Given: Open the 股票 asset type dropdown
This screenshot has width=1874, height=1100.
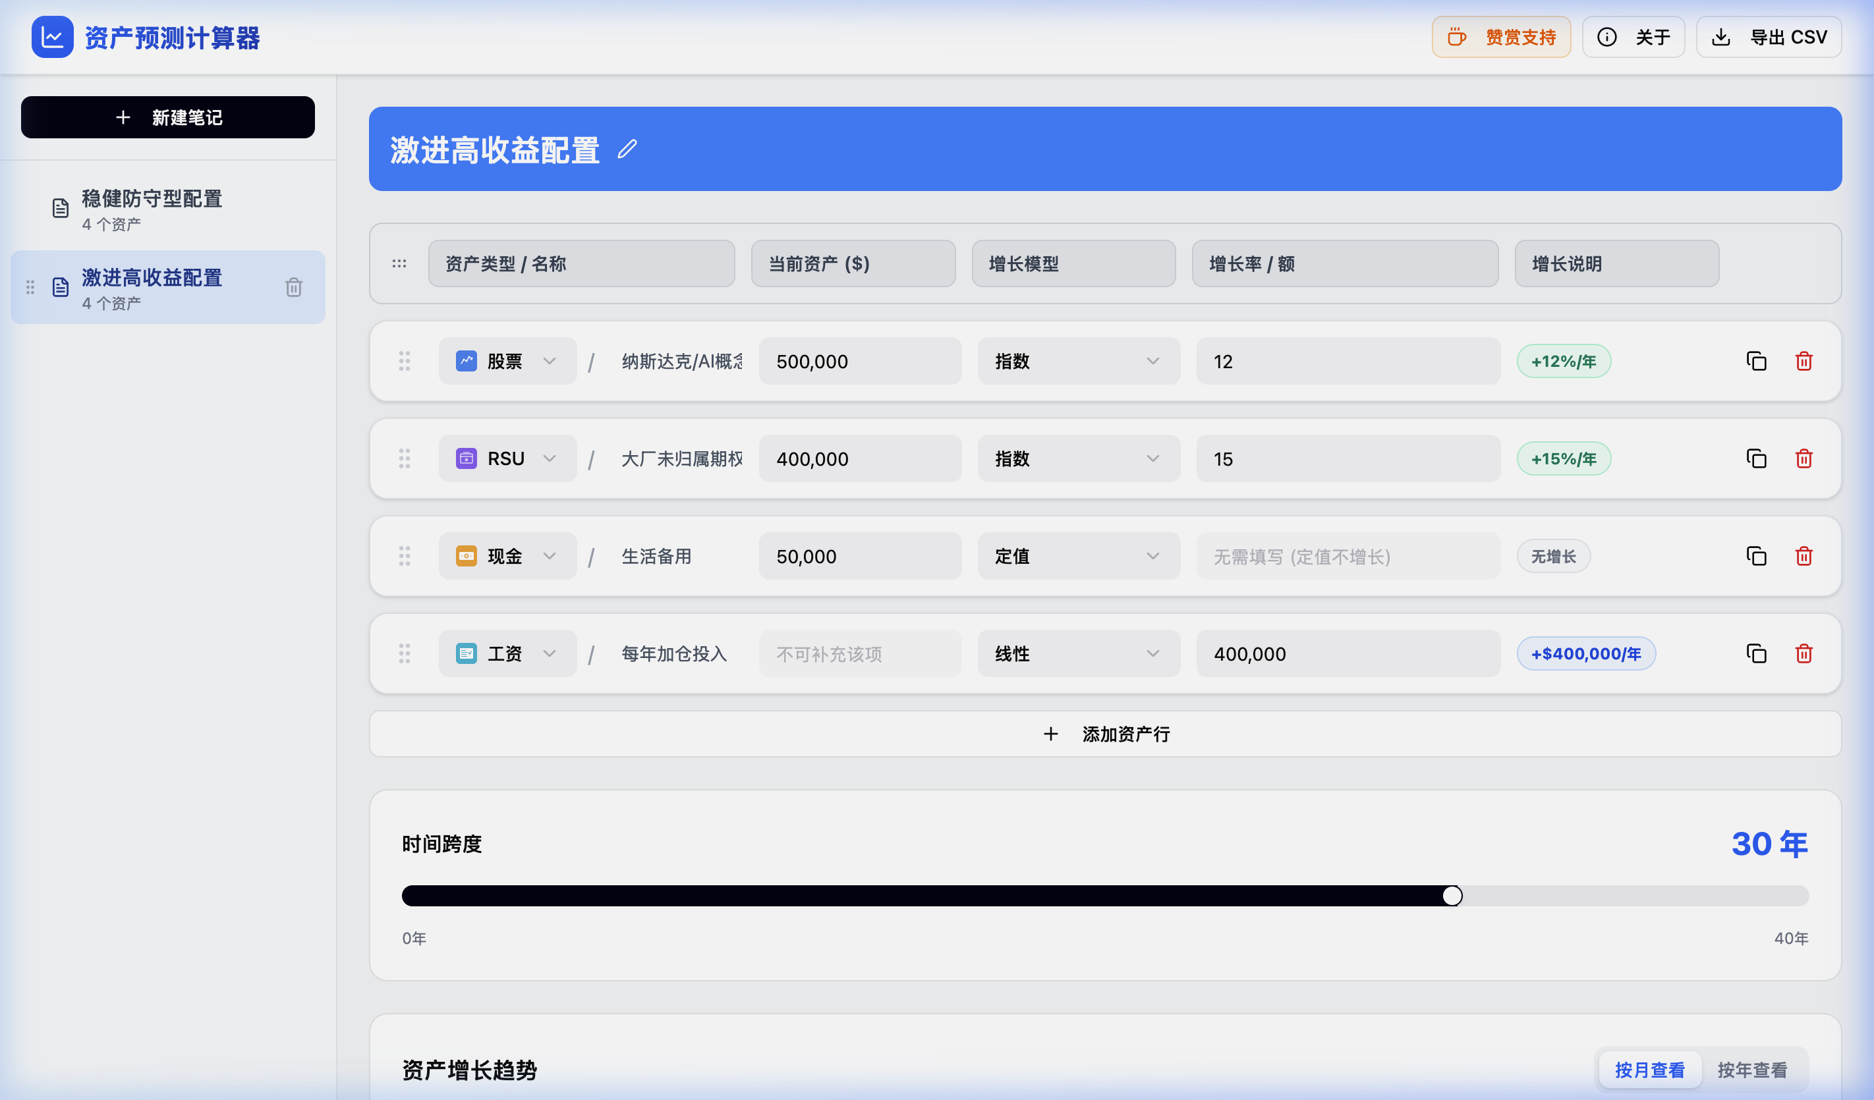Looking at the screenshot, I should point(507,361).
